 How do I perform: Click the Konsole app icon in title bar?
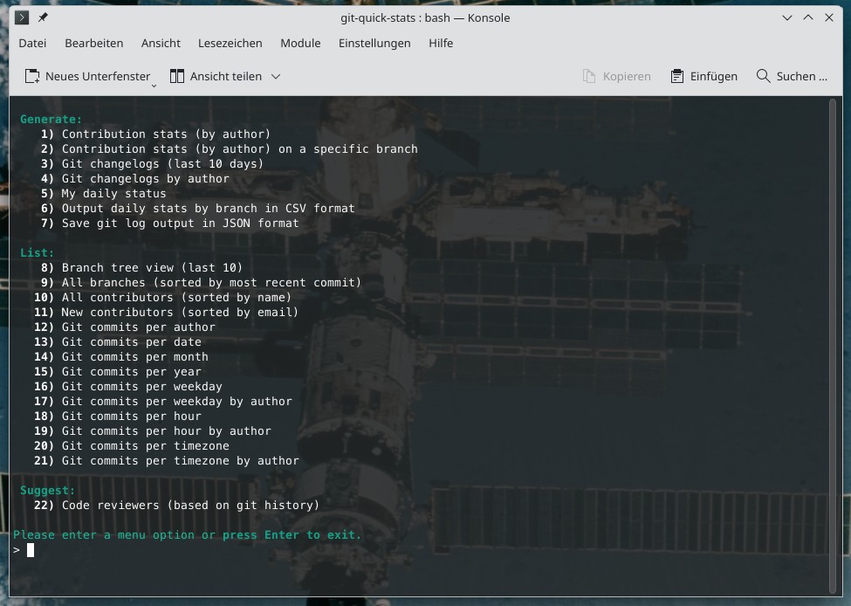click(x=23, y=17)
